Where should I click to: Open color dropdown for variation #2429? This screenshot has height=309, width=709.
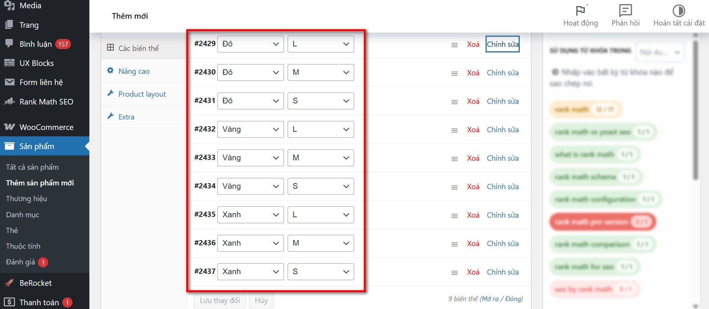(x=250, y=44)
